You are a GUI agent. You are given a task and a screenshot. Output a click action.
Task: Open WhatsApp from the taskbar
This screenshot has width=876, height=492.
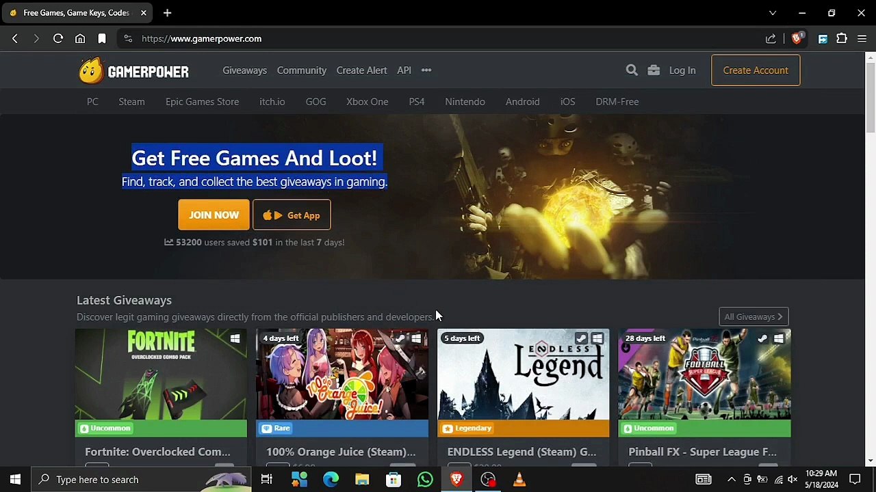coord(425,480)
